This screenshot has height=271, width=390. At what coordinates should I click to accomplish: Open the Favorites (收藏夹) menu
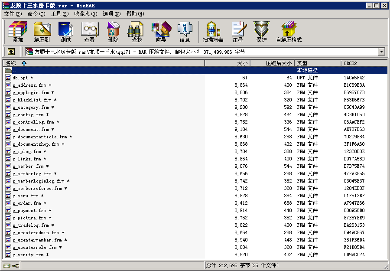coord(85,14)
